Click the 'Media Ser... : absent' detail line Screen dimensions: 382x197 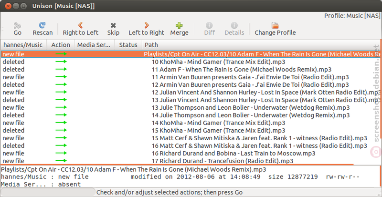coord(41,184)
